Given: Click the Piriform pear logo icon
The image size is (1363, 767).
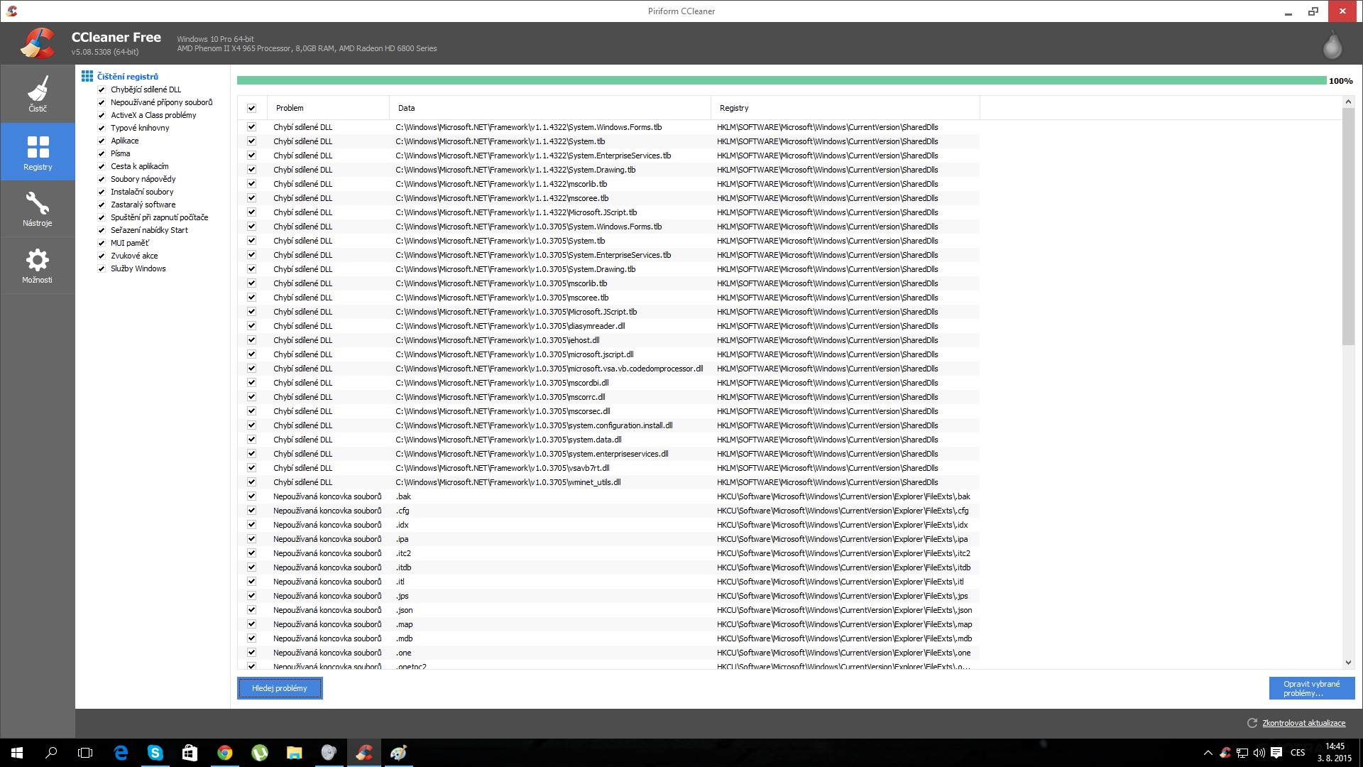Looking at the screenshot, I should (1332, 45).
